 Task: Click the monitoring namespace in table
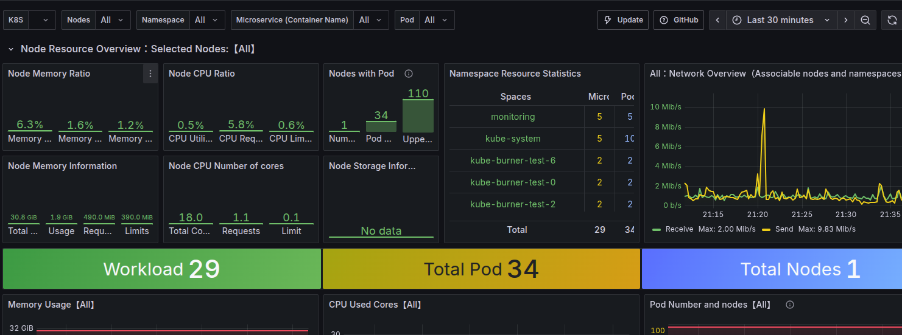513,117
